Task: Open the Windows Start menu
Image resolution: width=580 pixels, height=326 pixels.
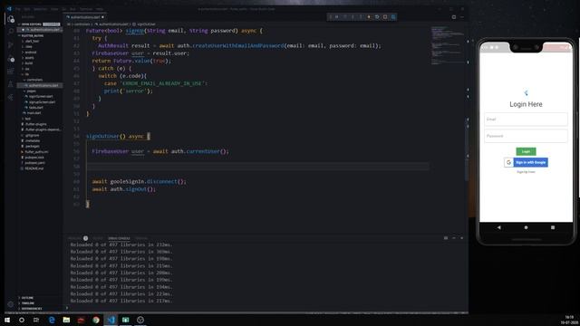Action: pyautogui.click(x=7, y=320)
